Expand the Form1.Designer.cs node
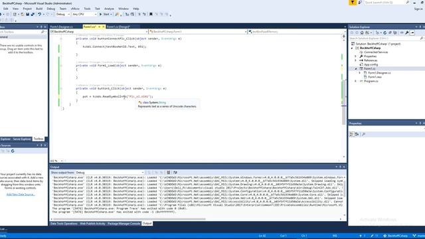The image size is (425, 239). (x=360, y=73)
